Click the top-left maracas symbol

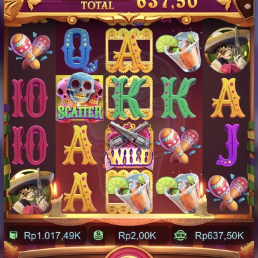click(30, 51)
